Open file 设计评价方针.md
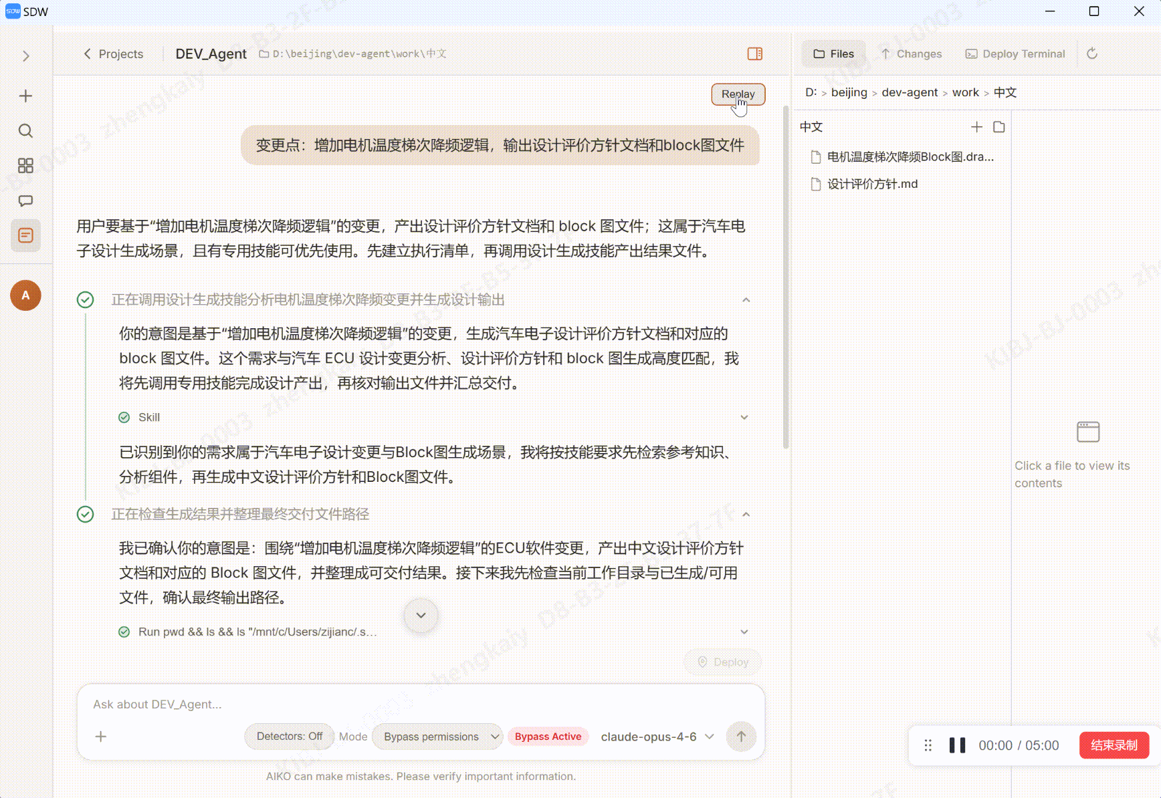This screenshot has height=798, width=1161. tap(864, 184)
